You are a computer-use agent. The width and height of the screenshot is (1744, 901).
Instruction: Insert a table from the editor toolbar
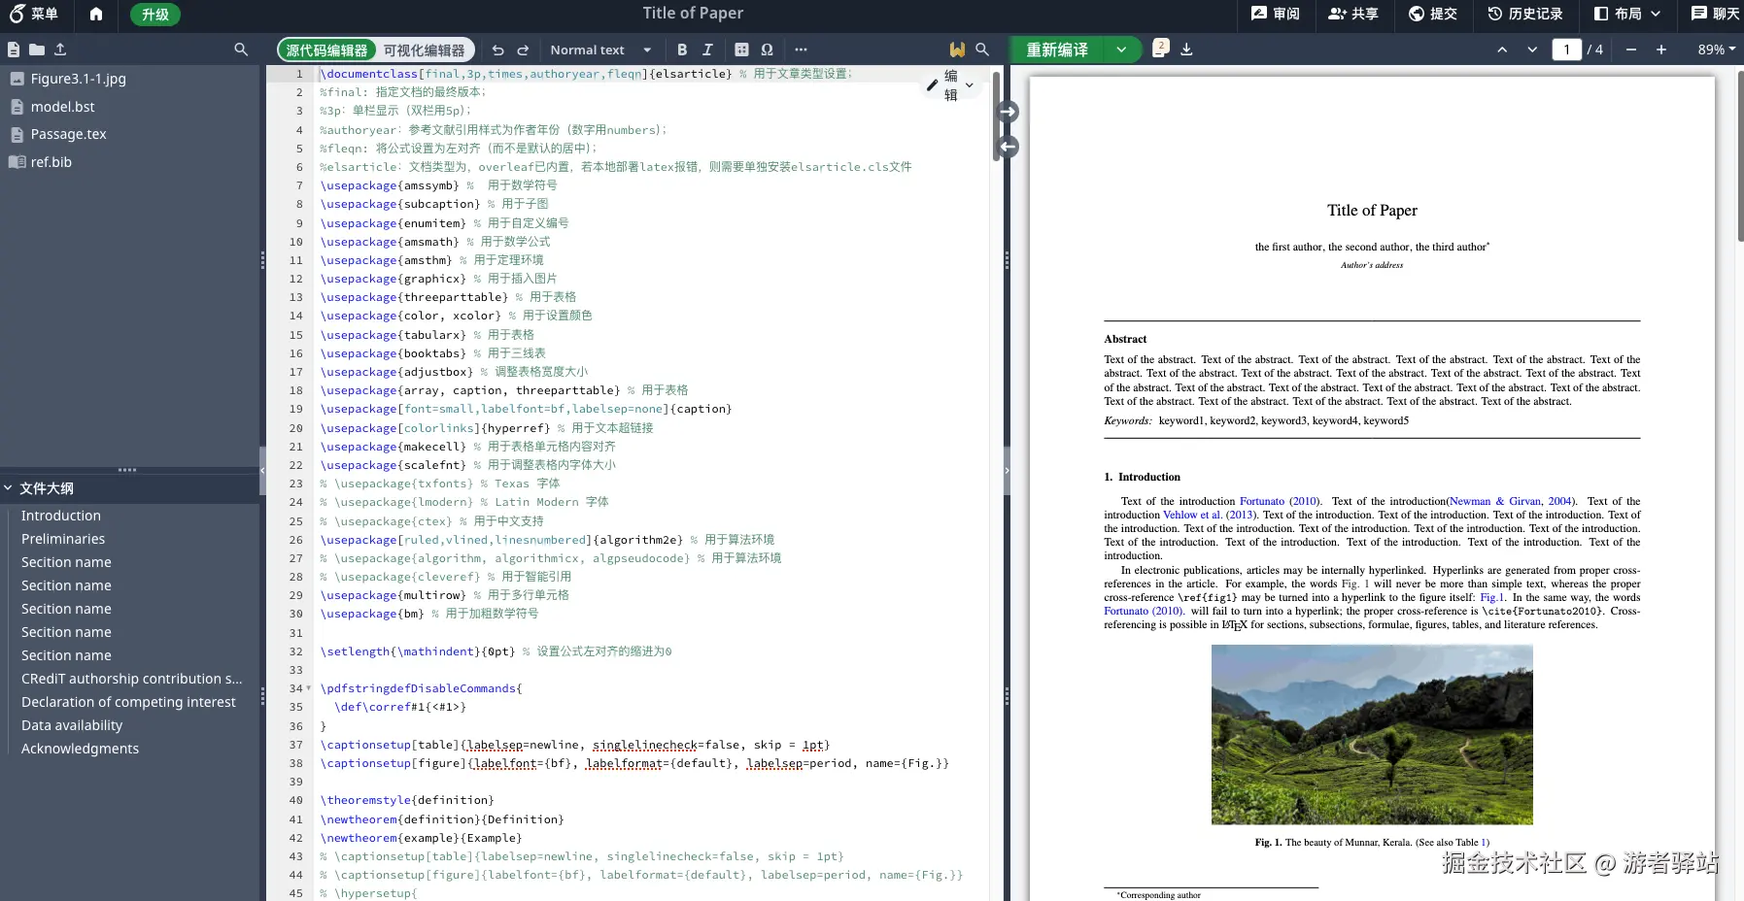(x=741, y=50)
